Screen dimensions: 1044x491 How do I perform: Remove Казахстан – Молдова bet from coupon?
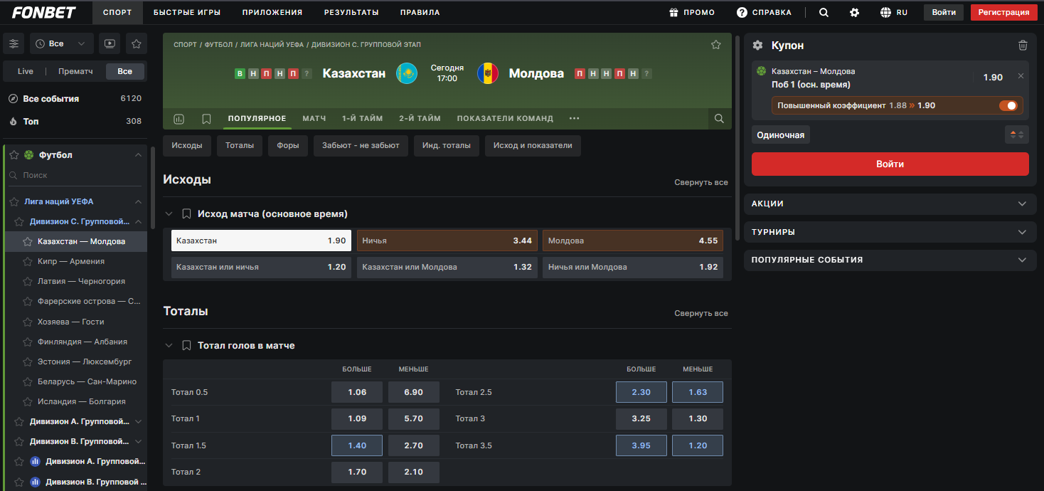coord(1021,76)
